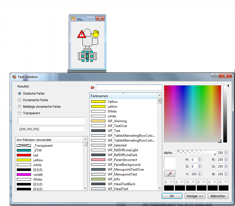Screen dimensions: 235x206
Task: Click the H hue value field
Action: point(194,160)
